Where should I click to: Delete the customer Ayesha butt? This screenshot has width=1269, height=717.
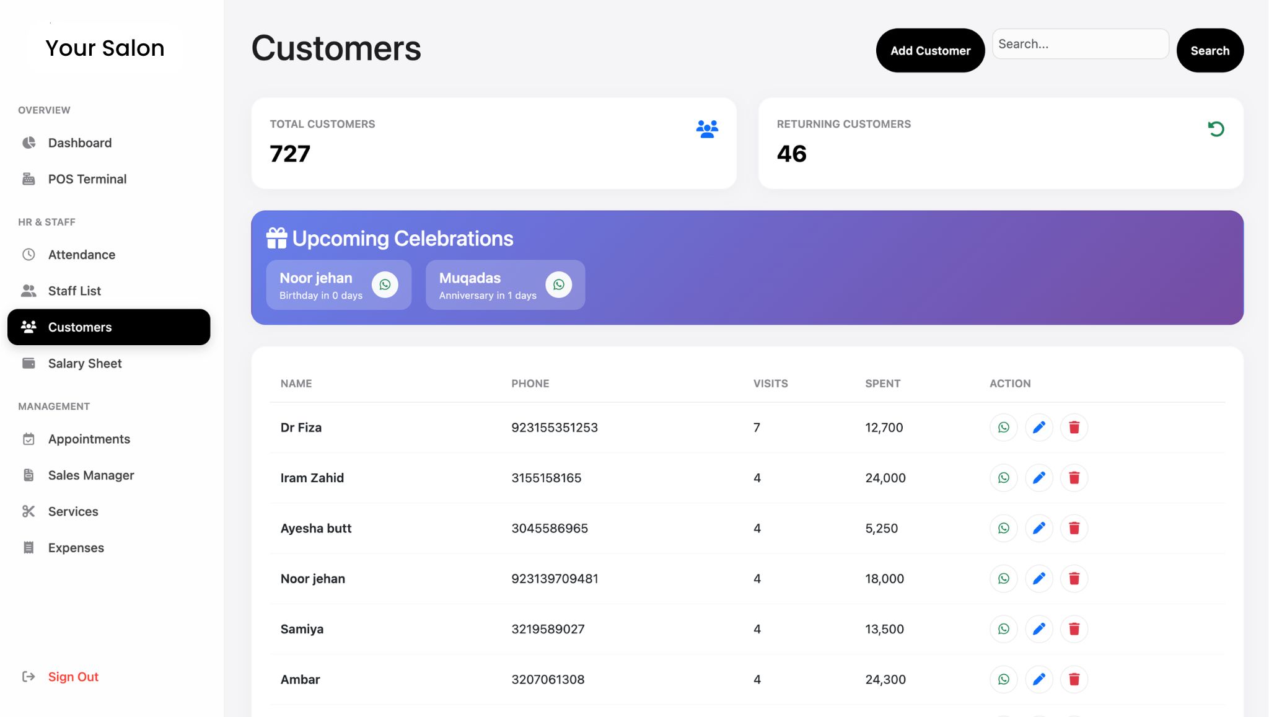(1074, 528)
